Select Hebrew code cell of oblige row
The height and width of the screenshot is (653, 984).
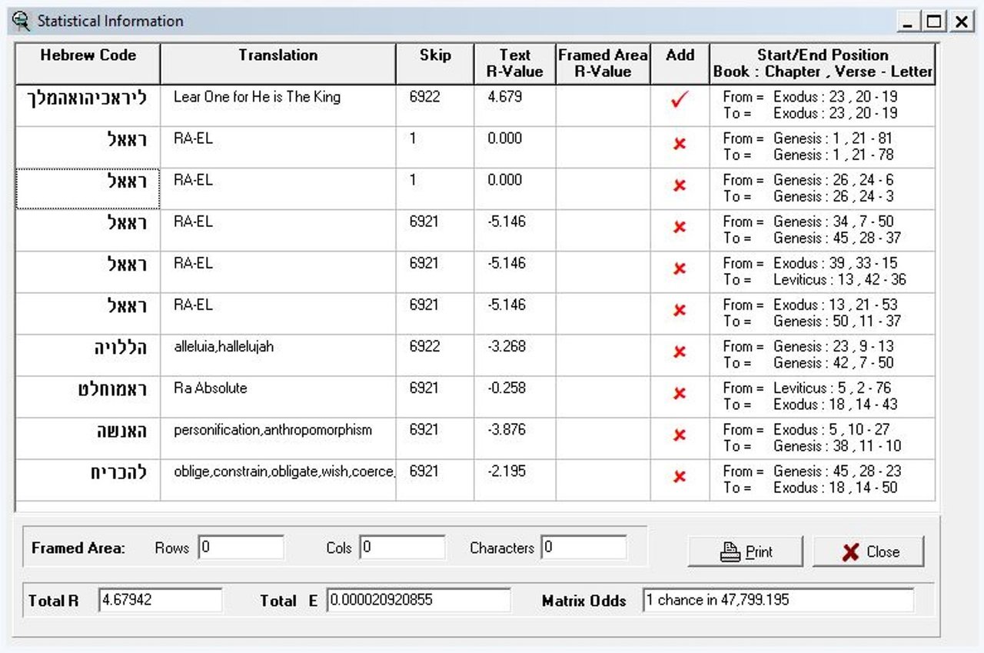(88, 479)
